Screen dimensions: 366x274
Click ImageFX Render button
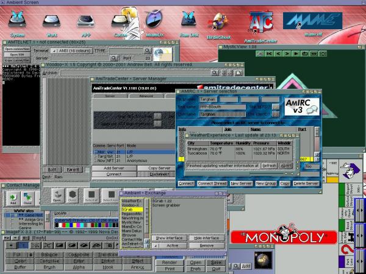tap(170, 262)
